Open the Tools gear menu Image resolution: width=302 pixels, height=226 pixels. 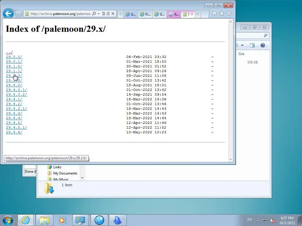[x=229, y=14]
